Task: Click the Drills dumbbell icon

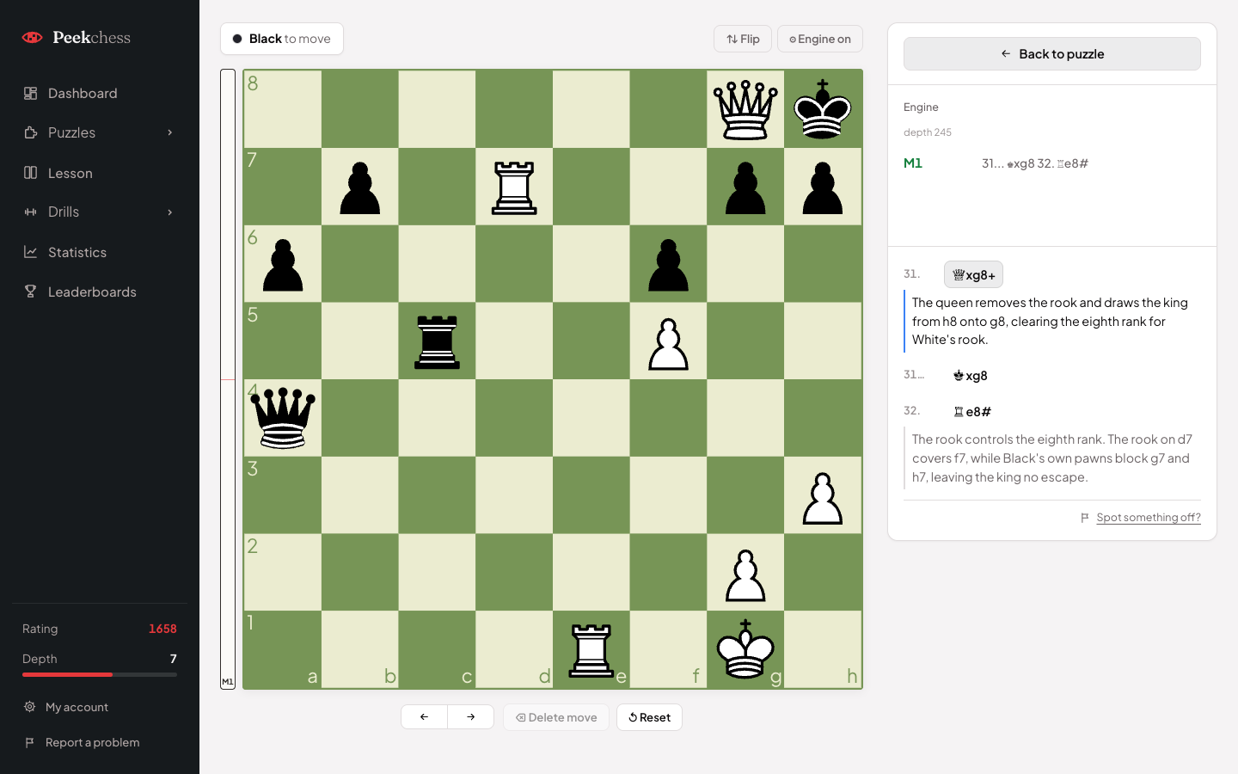Action: (30, 212)
